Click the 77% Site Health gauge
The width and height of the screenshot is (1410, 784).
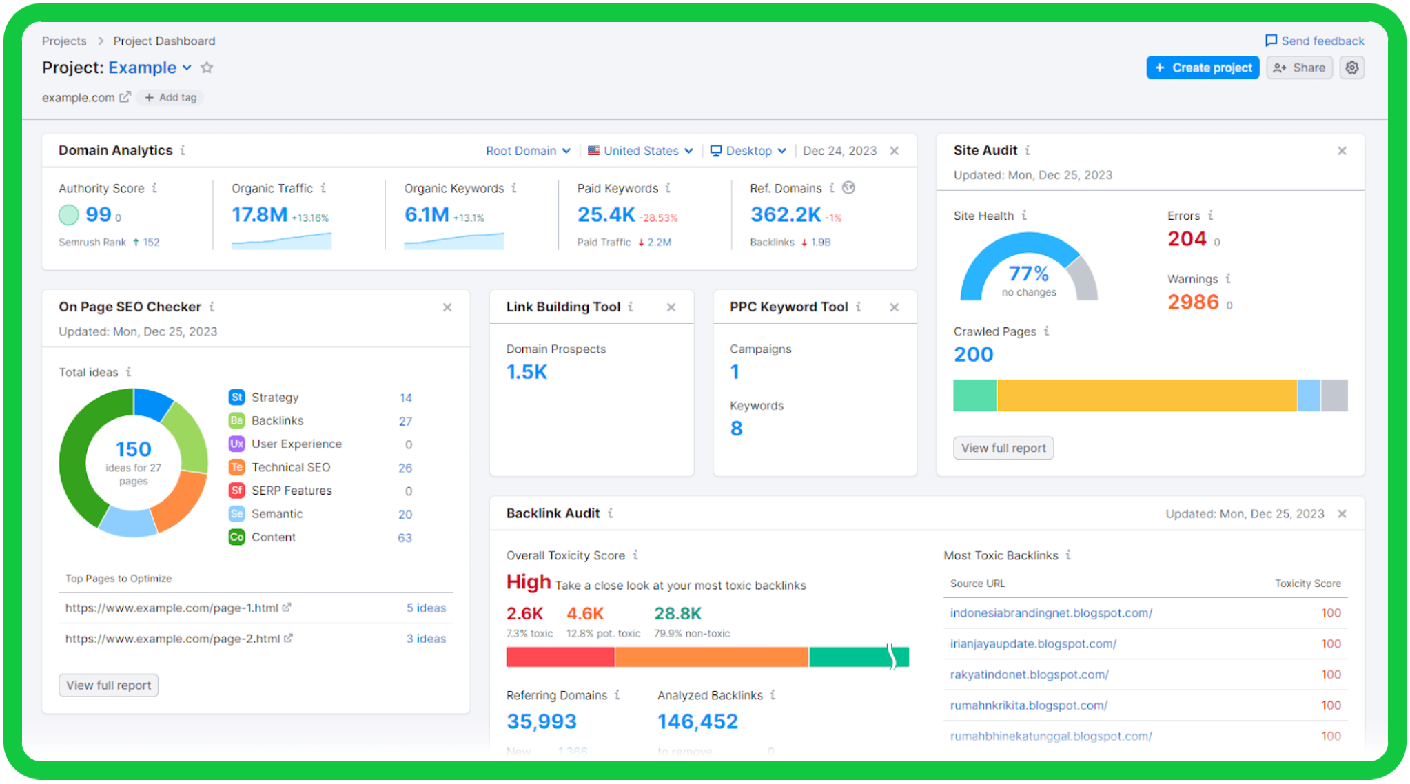click(1028, 266)
